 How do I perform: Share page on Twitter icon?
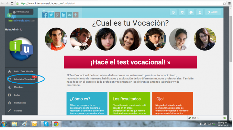pos(51,15)
